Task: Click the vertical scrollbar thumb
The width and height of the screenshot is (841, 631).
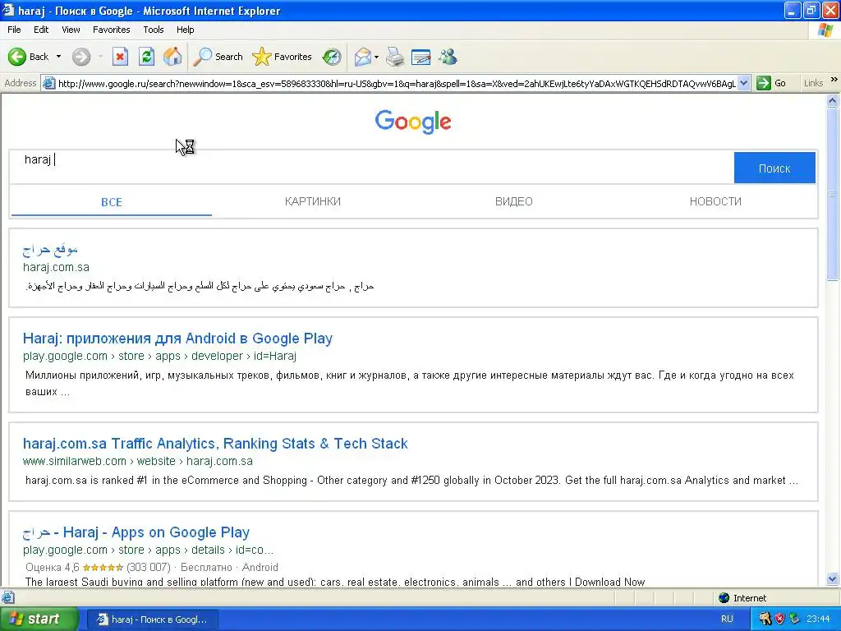Action: 833,193
